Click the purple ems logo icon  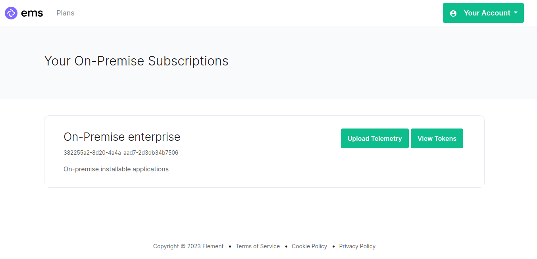(11, 13)
